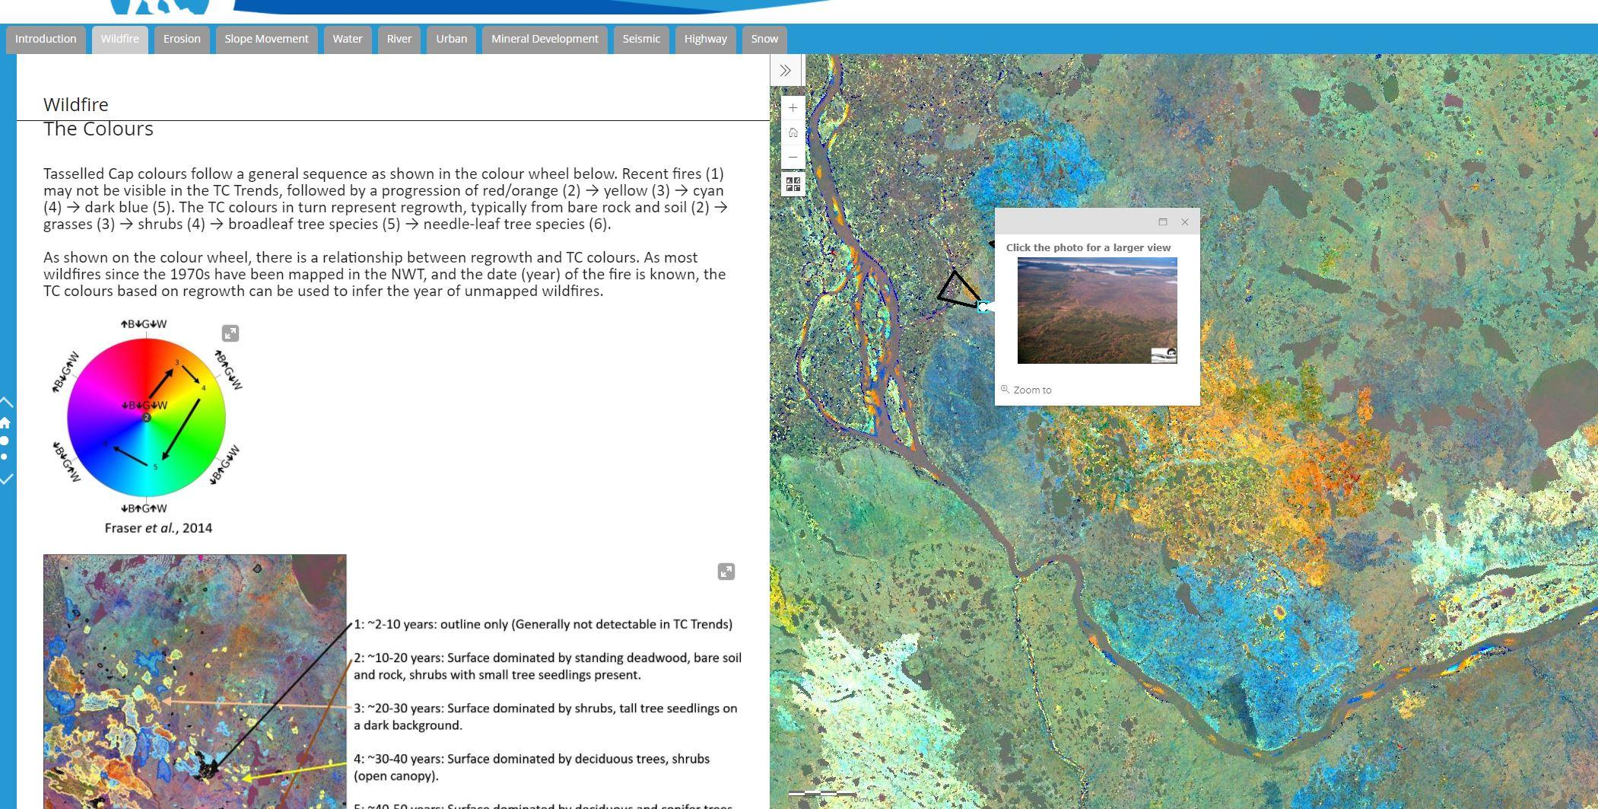
Task: Reset map to default home extent
Action: click(x=793, y=133)
